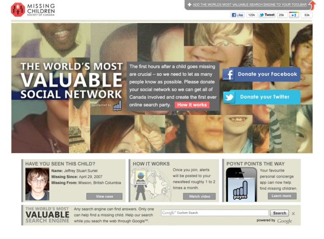Click the 53k plus-one count
The width and height of the screenshot is (324, 239).
307,15
